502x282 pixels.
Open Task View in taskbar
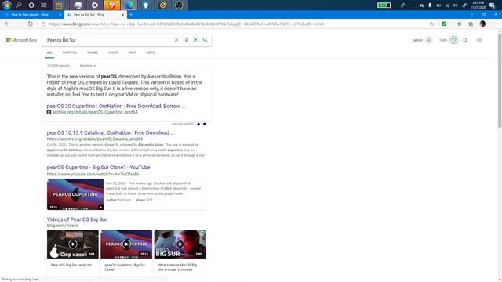(x=44, y=5)
